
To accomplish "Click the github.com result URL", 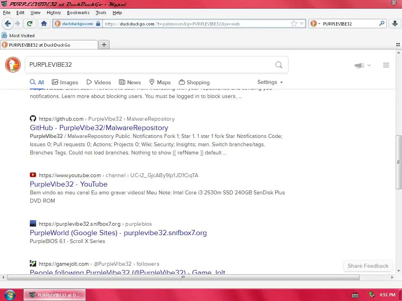I will coord(107,119).
